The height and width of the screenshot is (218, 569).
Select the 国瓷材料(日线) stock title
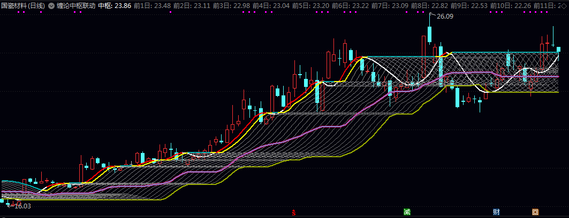point(23,6)
